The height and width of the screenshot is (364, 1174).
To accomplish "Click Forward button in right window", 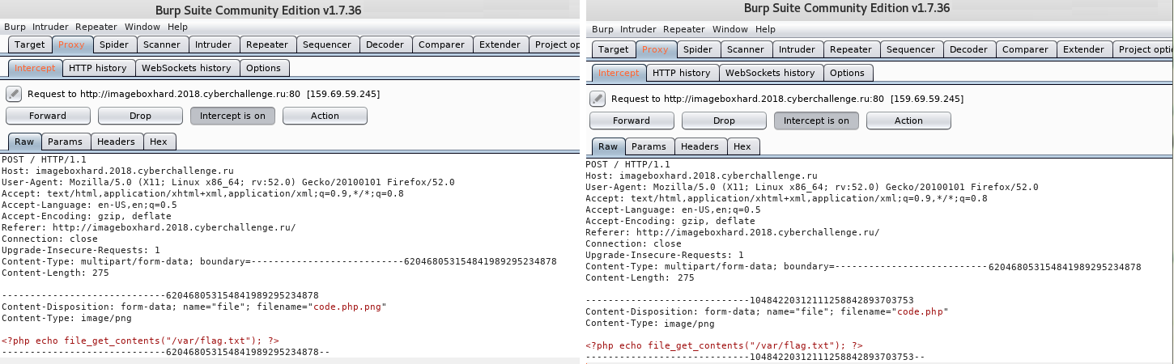I will coord(632,121).
